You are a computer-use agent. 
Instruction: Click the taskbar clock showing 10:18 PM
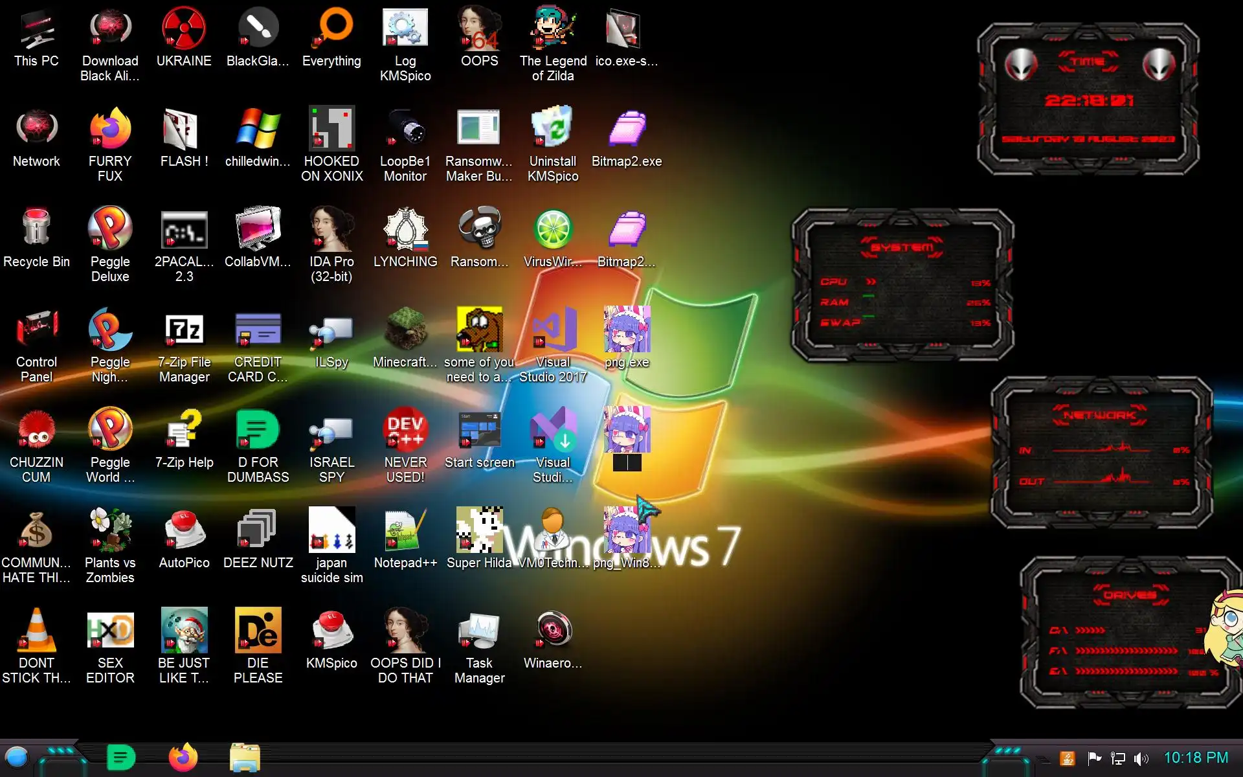tap(1196, 758)
